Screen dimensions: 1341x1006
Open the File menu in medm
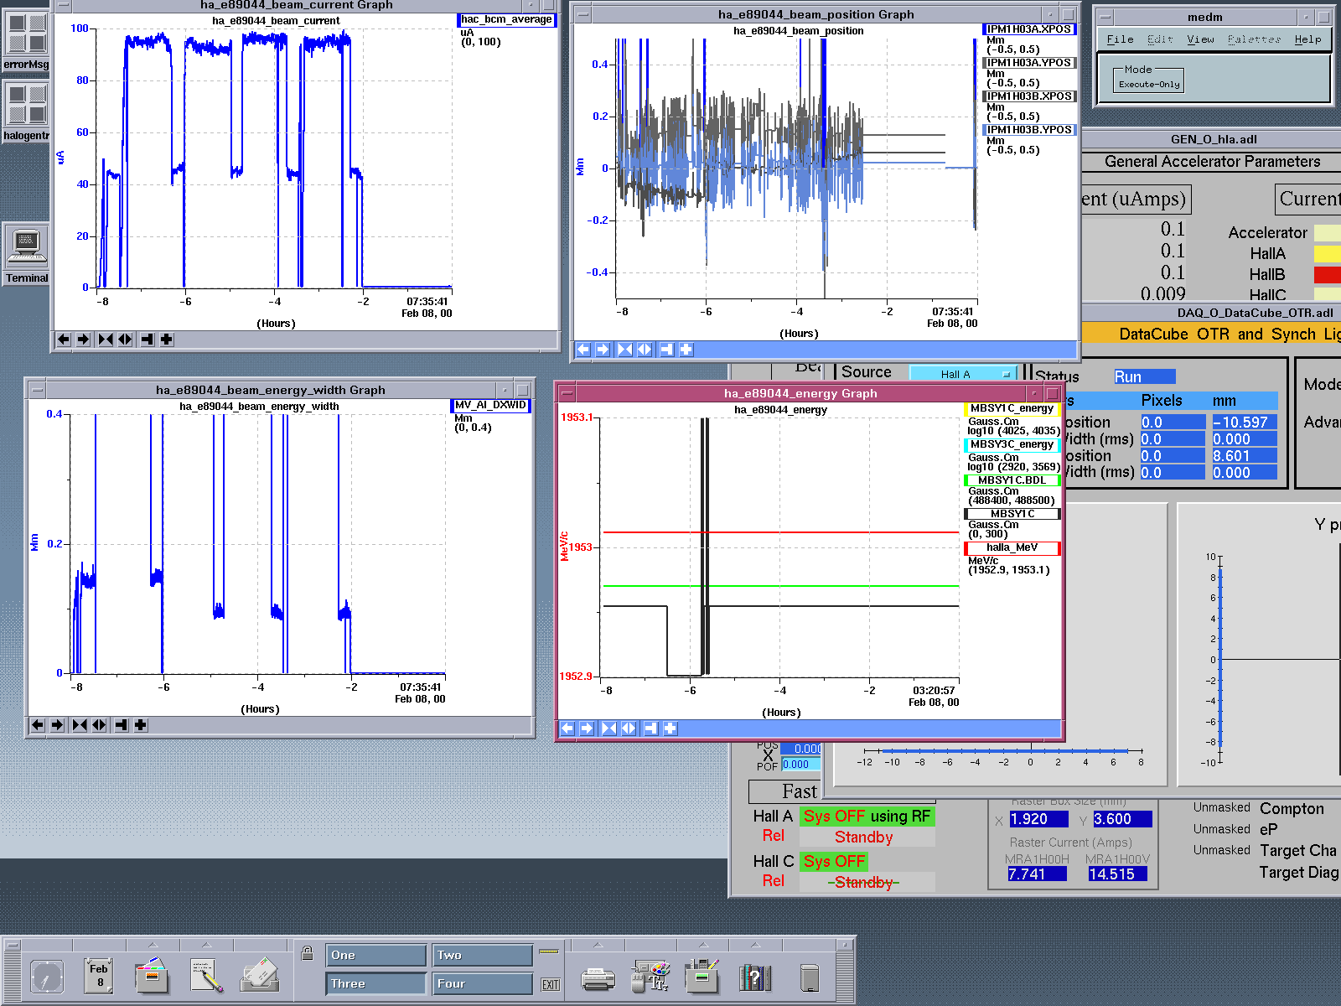1120,39
